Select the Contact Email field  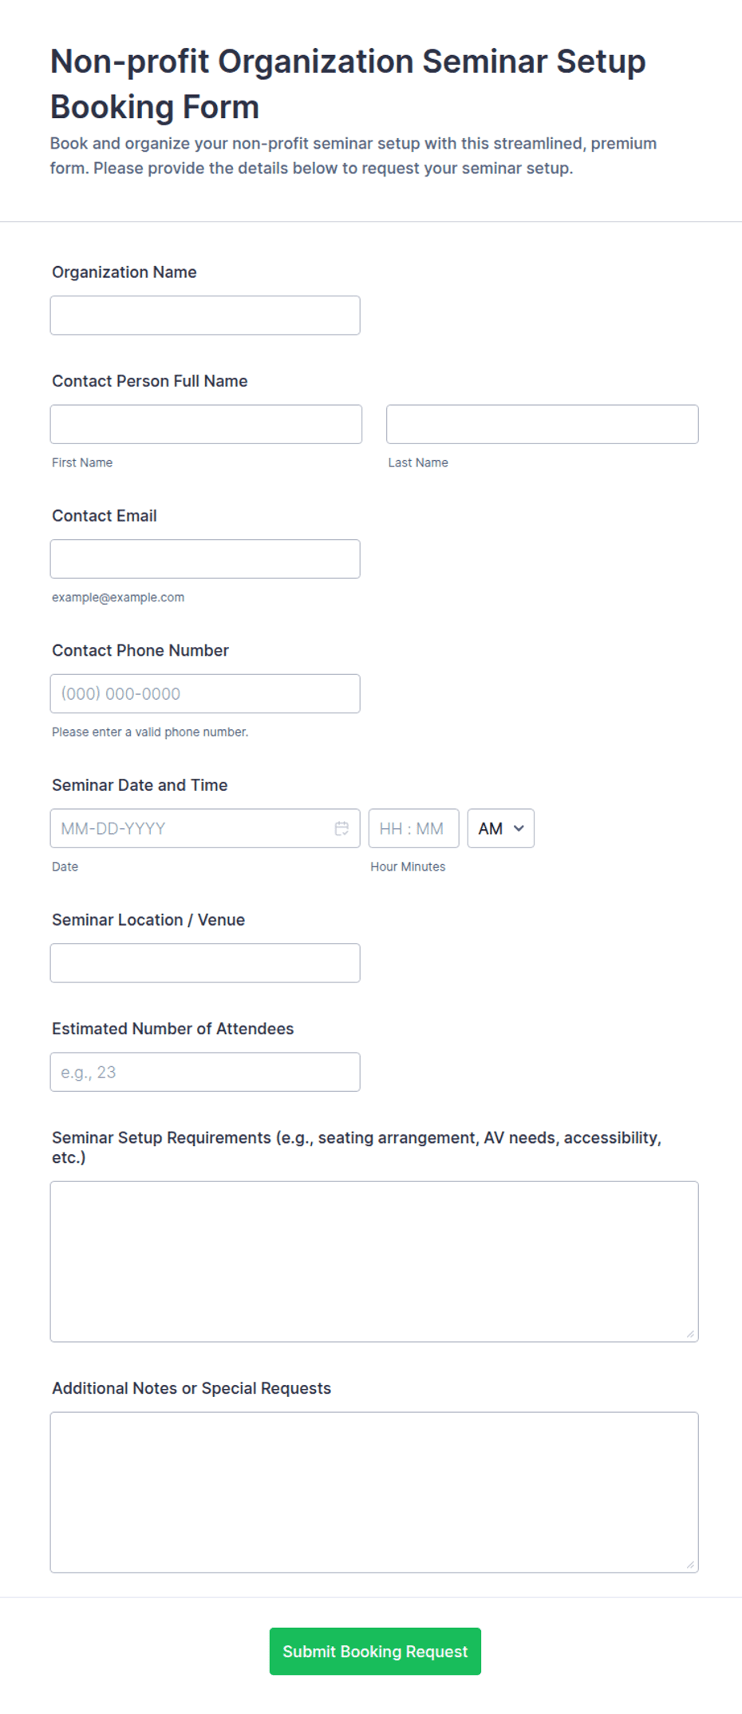coord(205,559)
